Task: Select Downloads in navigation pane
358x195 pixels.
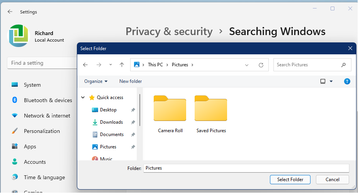Action: 112,122
